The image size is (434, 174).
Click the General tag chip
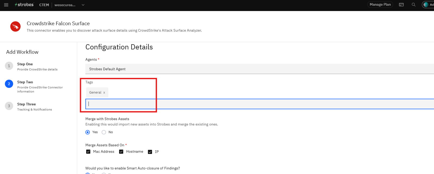tap(97, 93)
